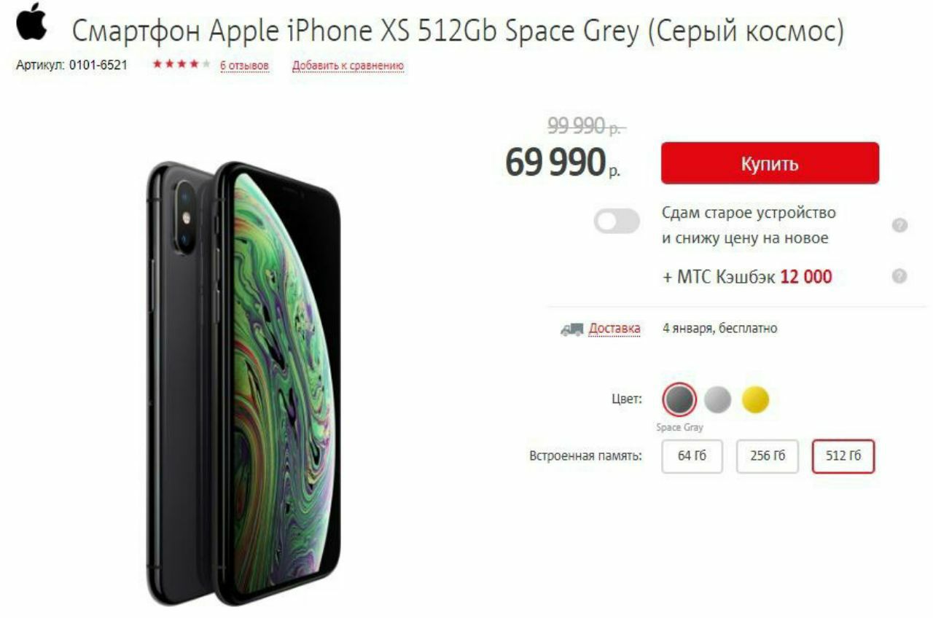The height and width of the screenshot is (618, 933).
Task: Open the Доставка delivery link
Action: pos(614,329)
